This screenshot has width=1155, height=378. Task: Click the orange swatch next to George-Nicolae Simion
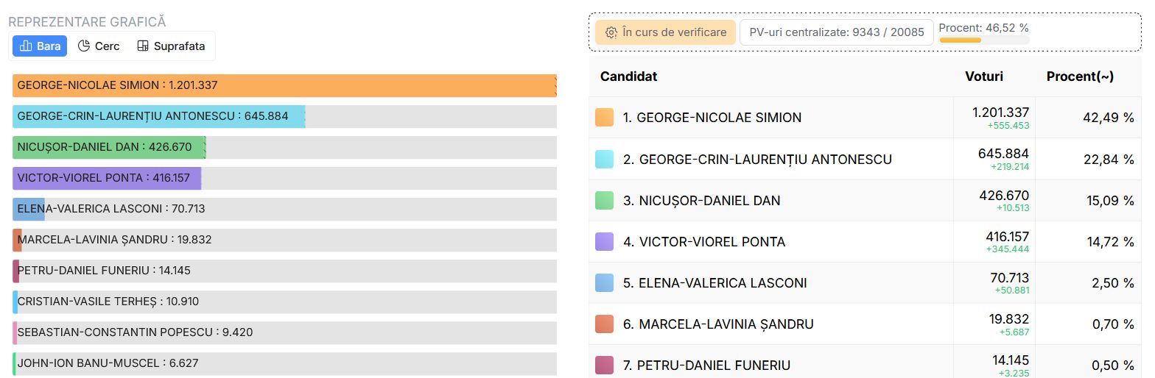[604, 118]
